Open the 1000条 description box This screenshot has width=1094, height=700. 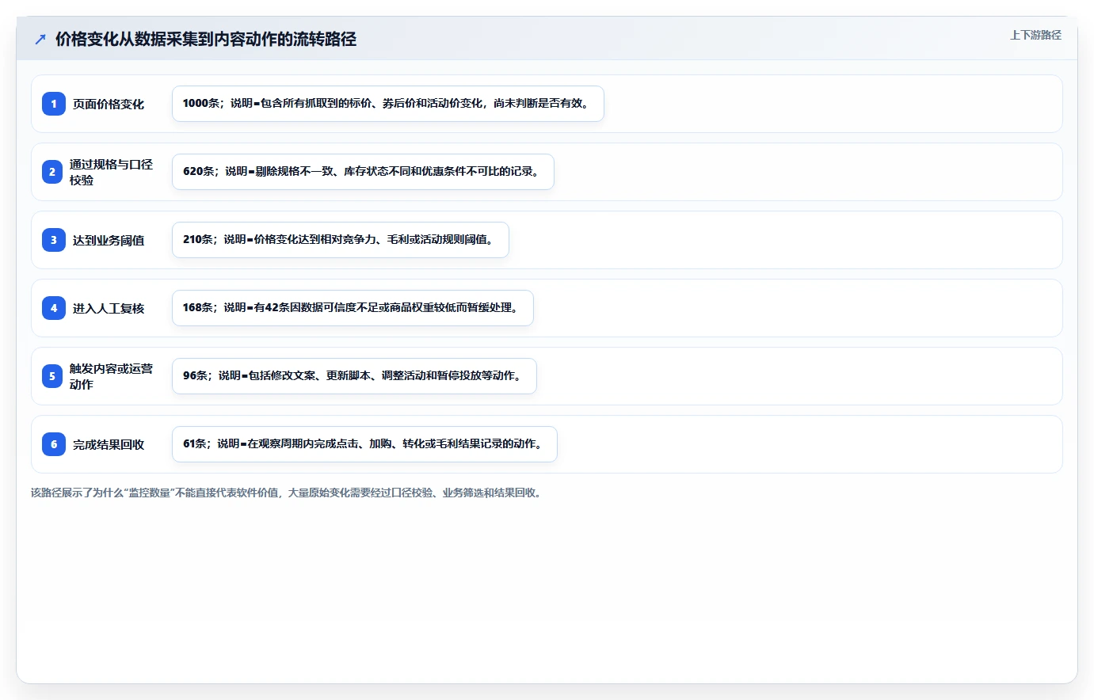[388, 104]
